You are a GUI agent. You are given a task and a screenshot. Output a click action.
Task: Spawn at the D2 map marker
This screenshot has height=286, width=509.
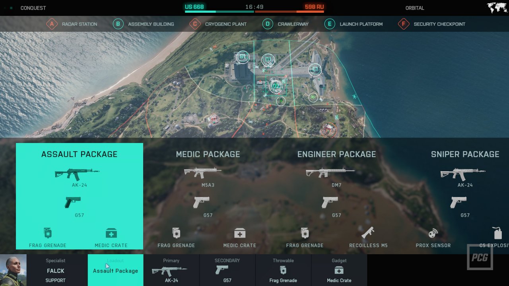[276, 86]
